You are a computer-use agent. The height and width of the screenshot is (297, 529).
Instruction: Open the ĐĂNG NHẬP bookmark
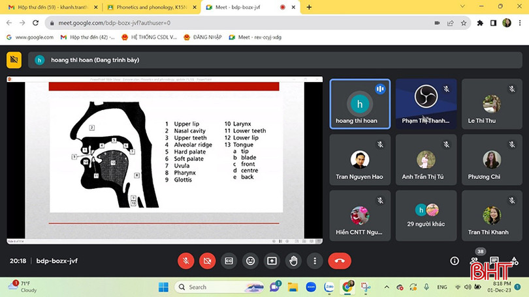point(202,37)
